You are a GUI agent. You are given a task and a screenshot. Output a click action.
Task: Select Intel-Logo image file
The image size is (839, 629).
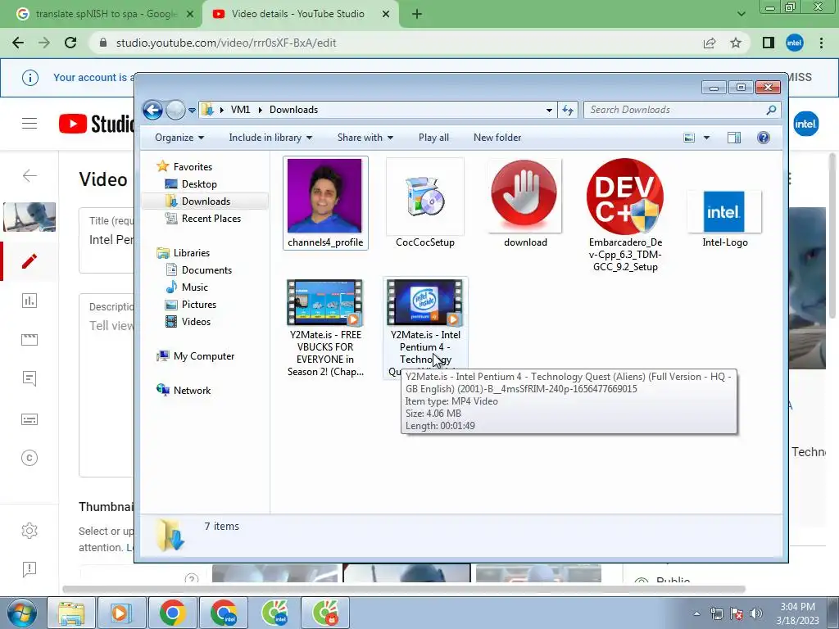[724, 219]
